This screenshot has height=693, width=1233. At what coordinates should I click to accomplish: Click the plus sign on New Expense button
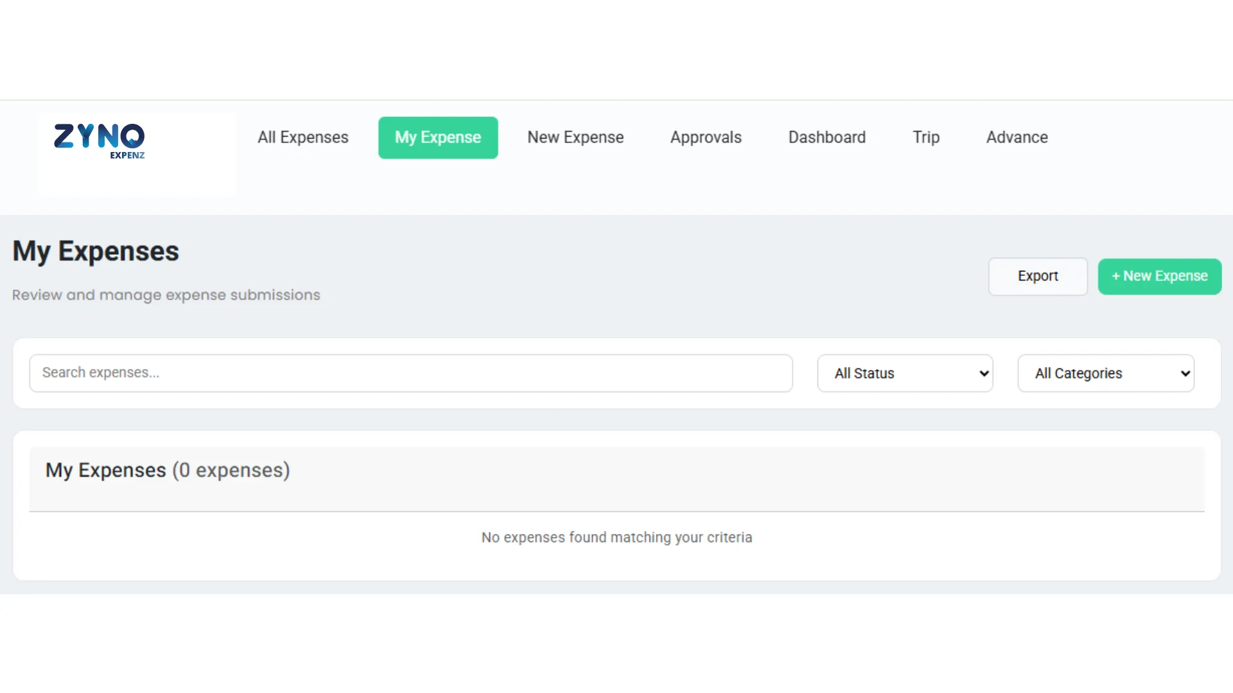(1116, 276)
